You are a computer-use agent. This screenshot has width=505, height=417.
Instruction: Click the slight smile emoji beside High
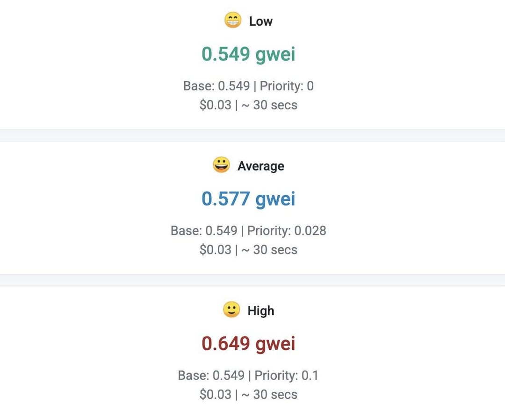[x=231, y=310]
